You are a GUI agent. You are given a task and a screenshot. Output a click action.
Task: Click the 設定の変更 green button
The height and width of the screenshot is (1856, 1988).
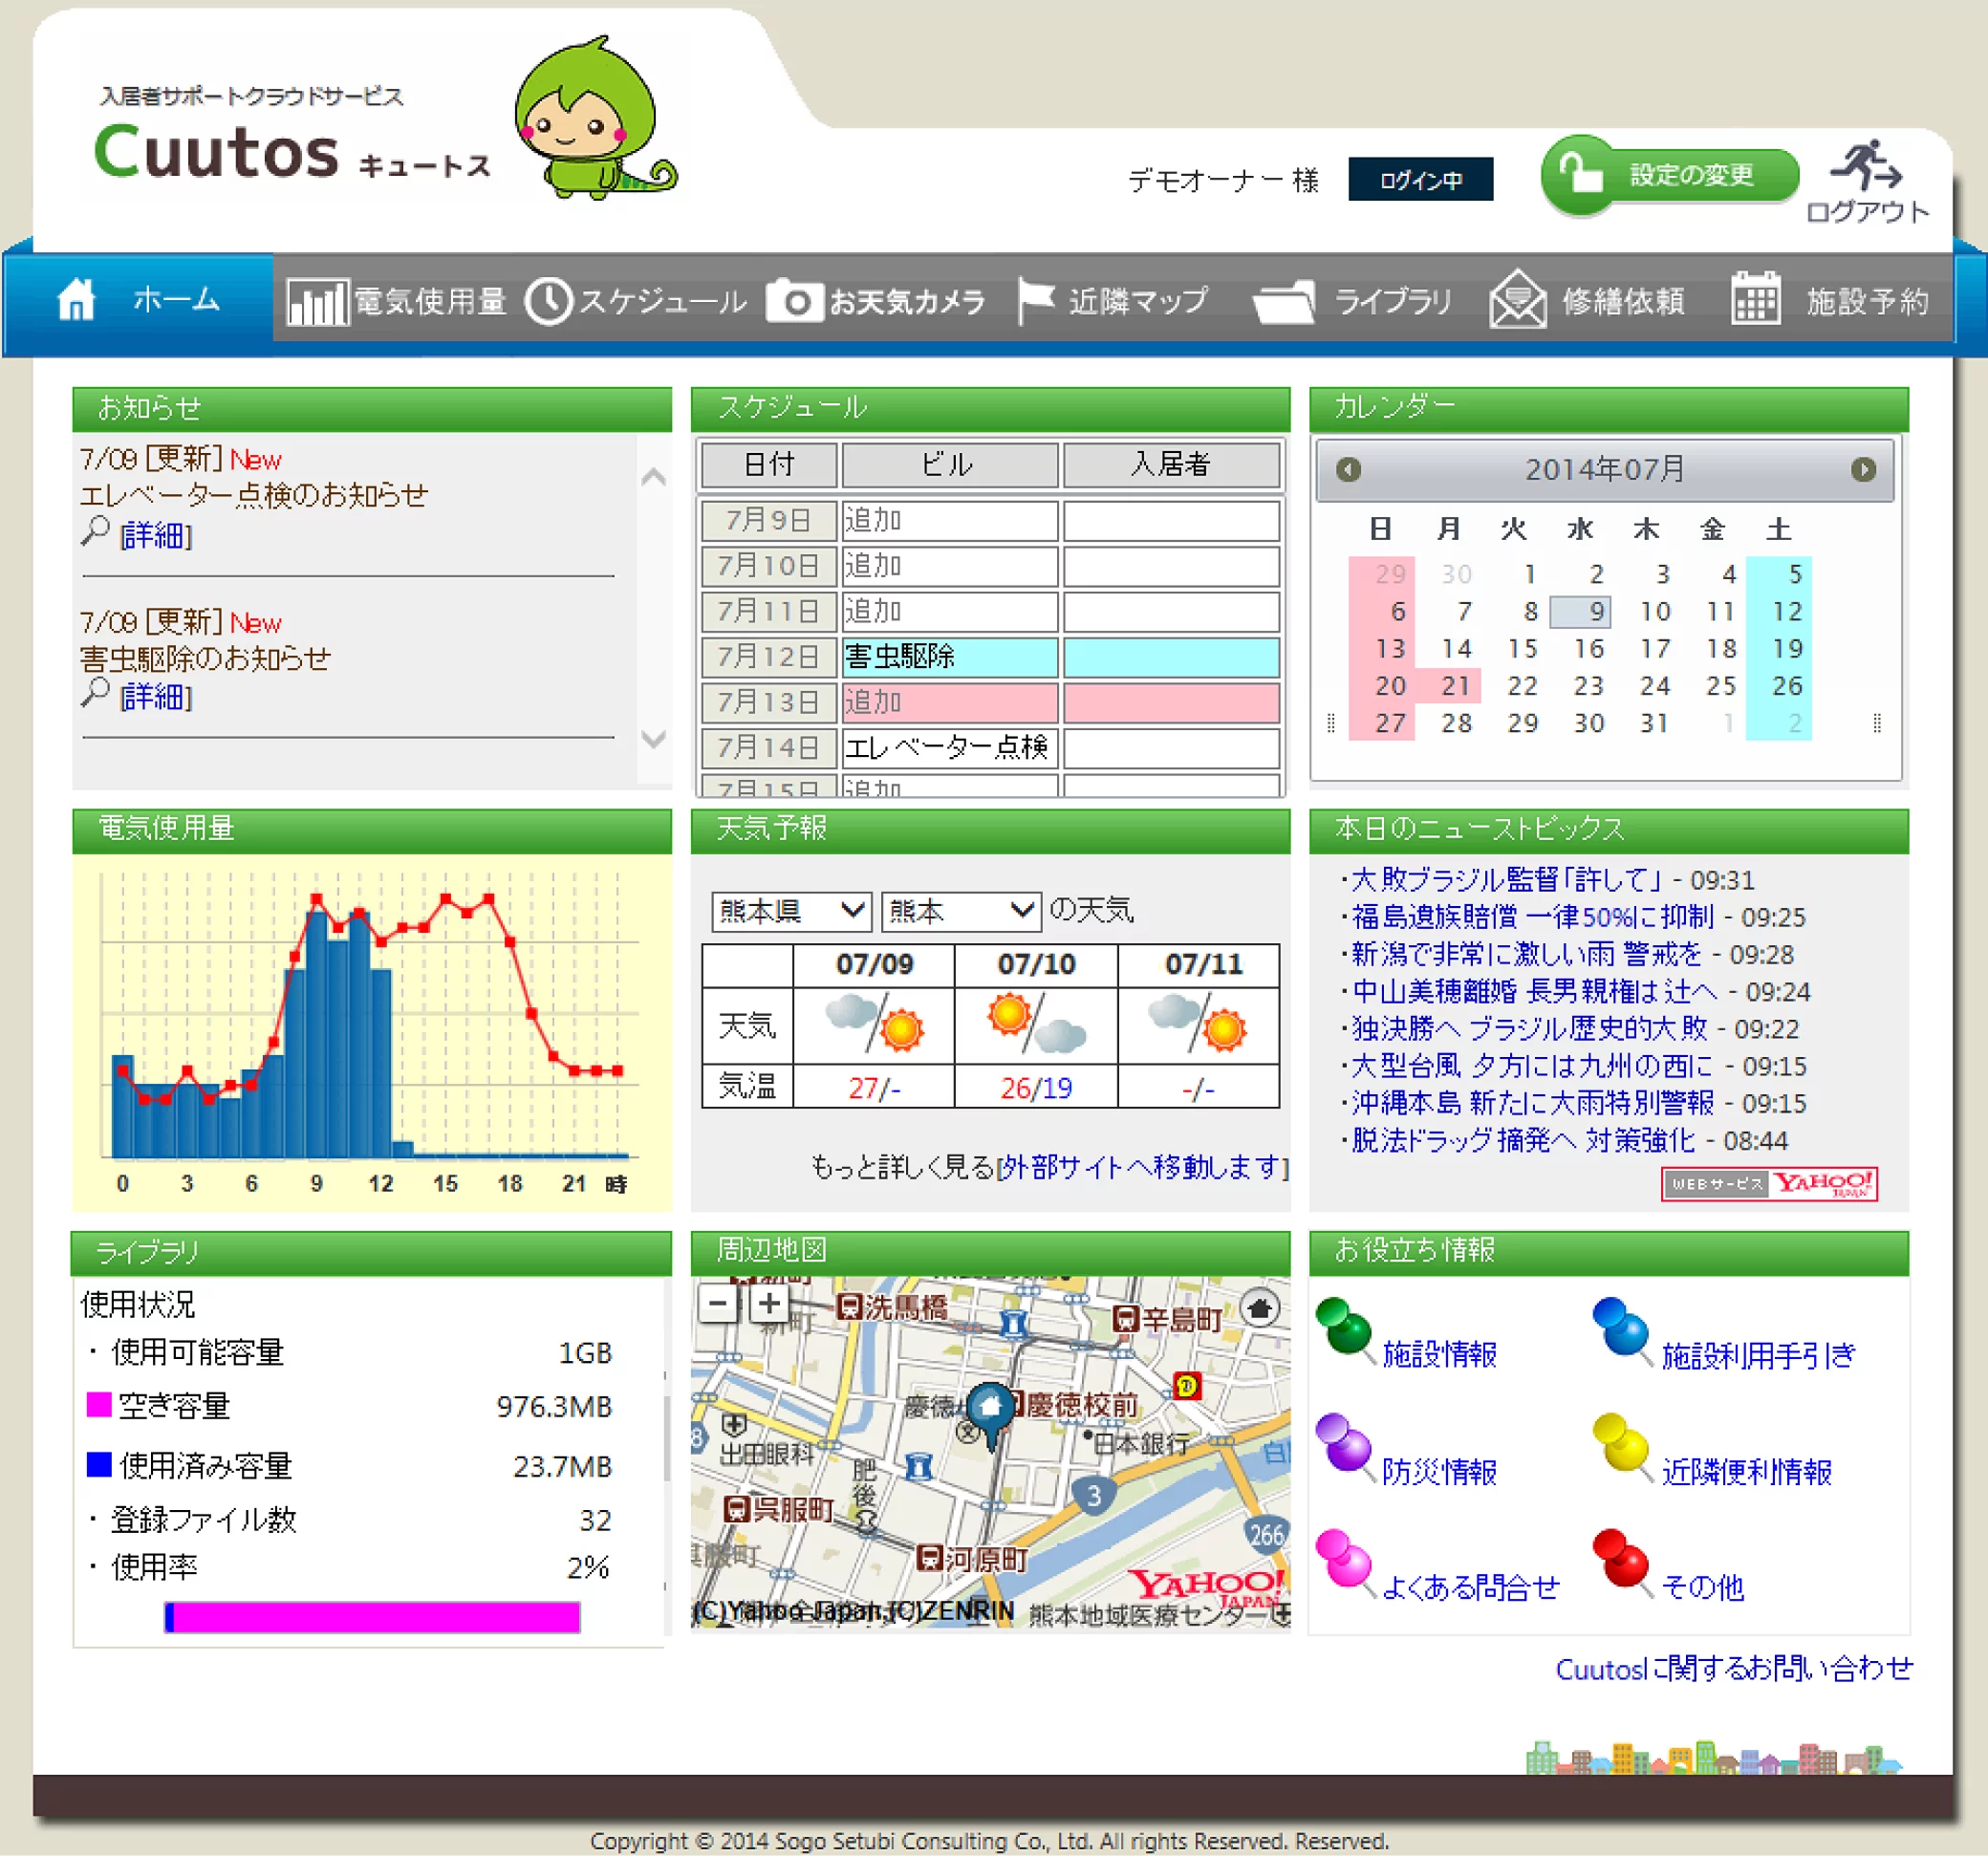coord(1669,175)
